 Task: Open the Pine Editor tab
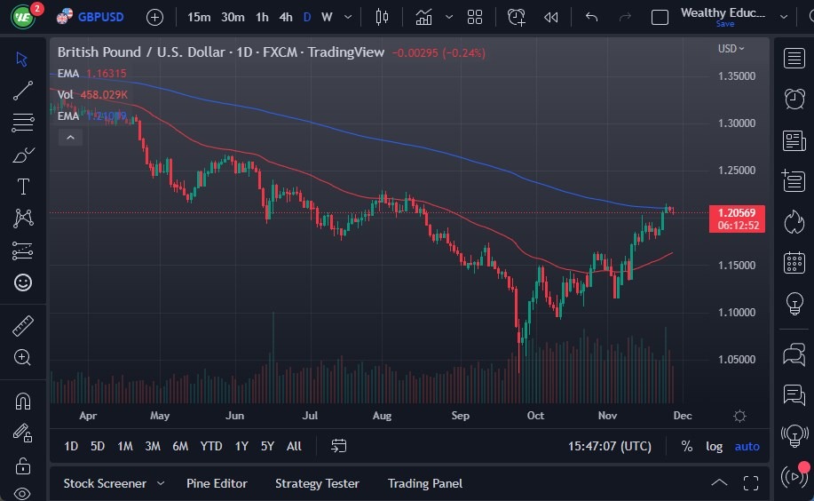[217, 483]
